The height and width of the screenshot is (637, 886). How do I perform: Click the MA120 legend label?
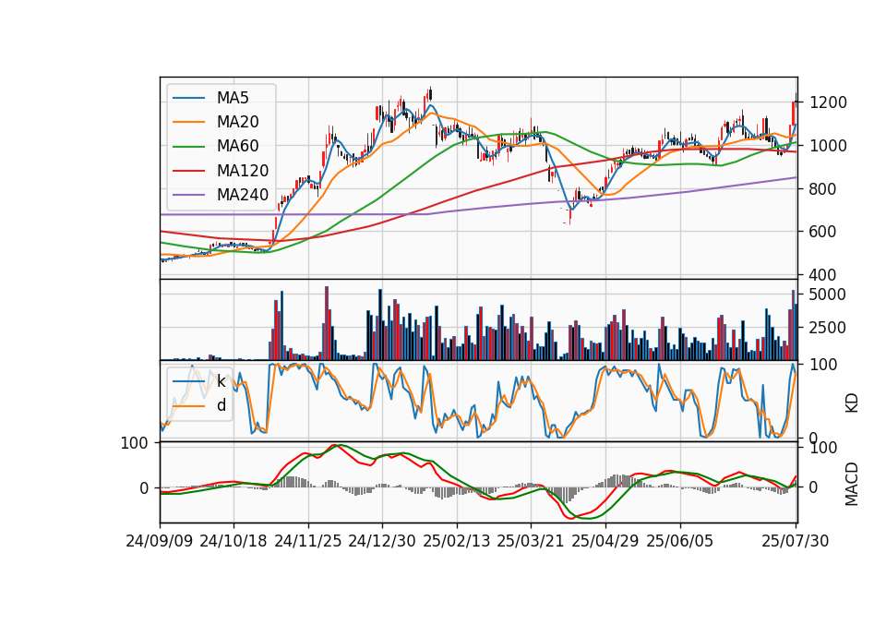[x=243, y=171]
